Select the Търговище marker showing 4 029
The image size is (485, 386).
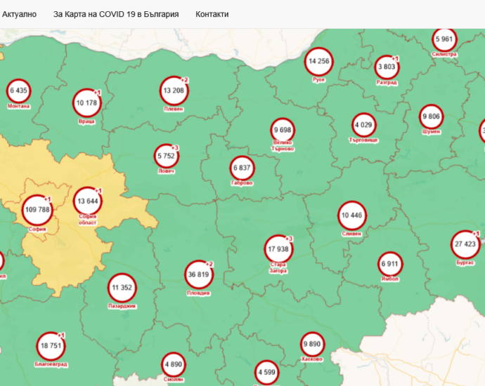click(x=363, y=125)
